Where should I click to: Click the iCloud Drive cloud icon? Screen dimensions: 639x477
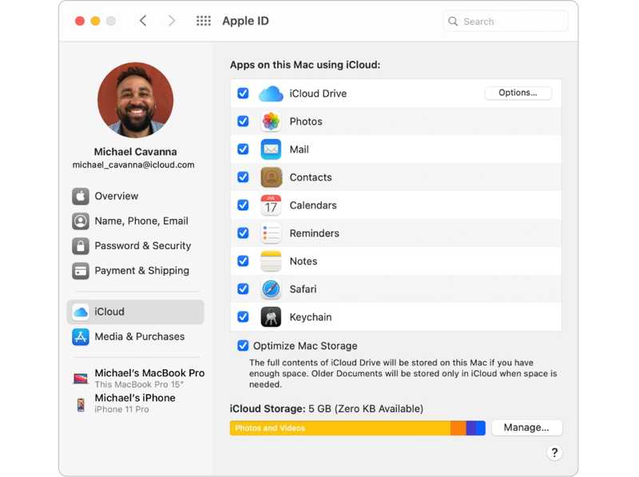pos(271,93)
